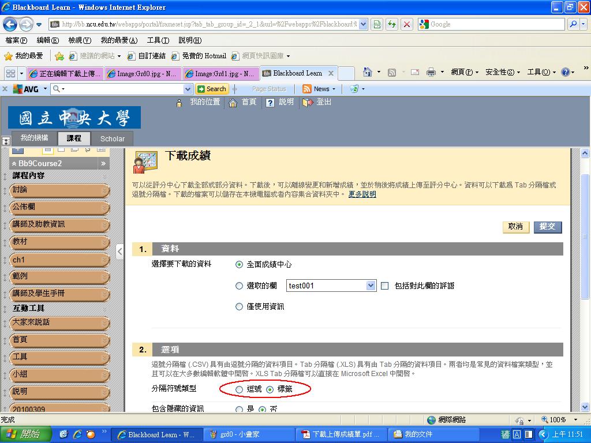The image size is (591, 443).
Task: Switch to the Scholar tab
Action: [x=112, y=138]
